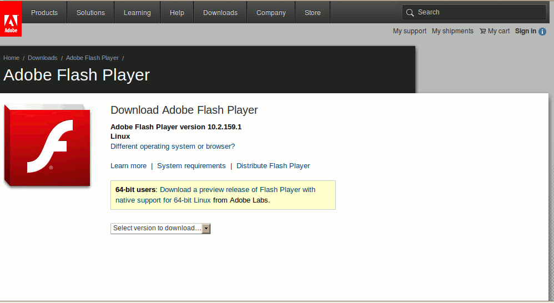554x303 pixels.
Task: Open the My shipments link
Action: (x=452, y=31)
